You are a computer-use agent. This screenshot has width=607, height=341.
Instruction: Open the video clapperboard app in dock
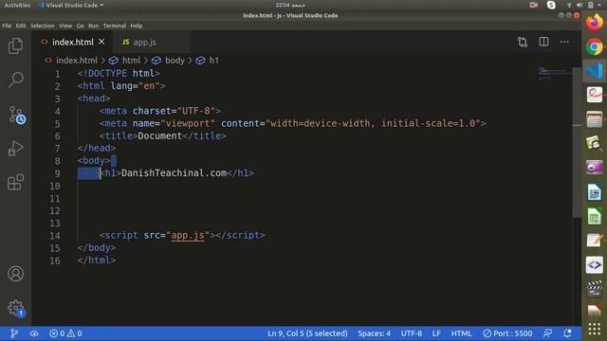click(x=595, y=289)
